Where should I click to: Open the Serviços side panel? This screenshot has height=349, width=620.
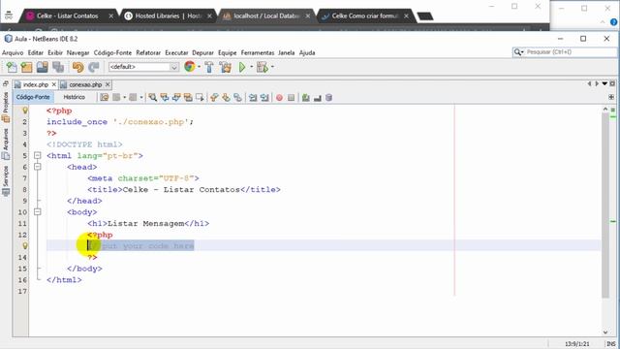pyautogui.click(x=6, y=180)
